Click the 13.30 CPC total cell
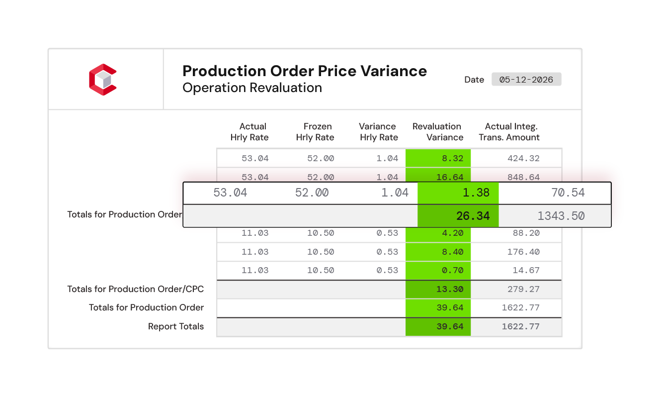The width and height of the screenshot is (666, 398). (x=438, y=289)
